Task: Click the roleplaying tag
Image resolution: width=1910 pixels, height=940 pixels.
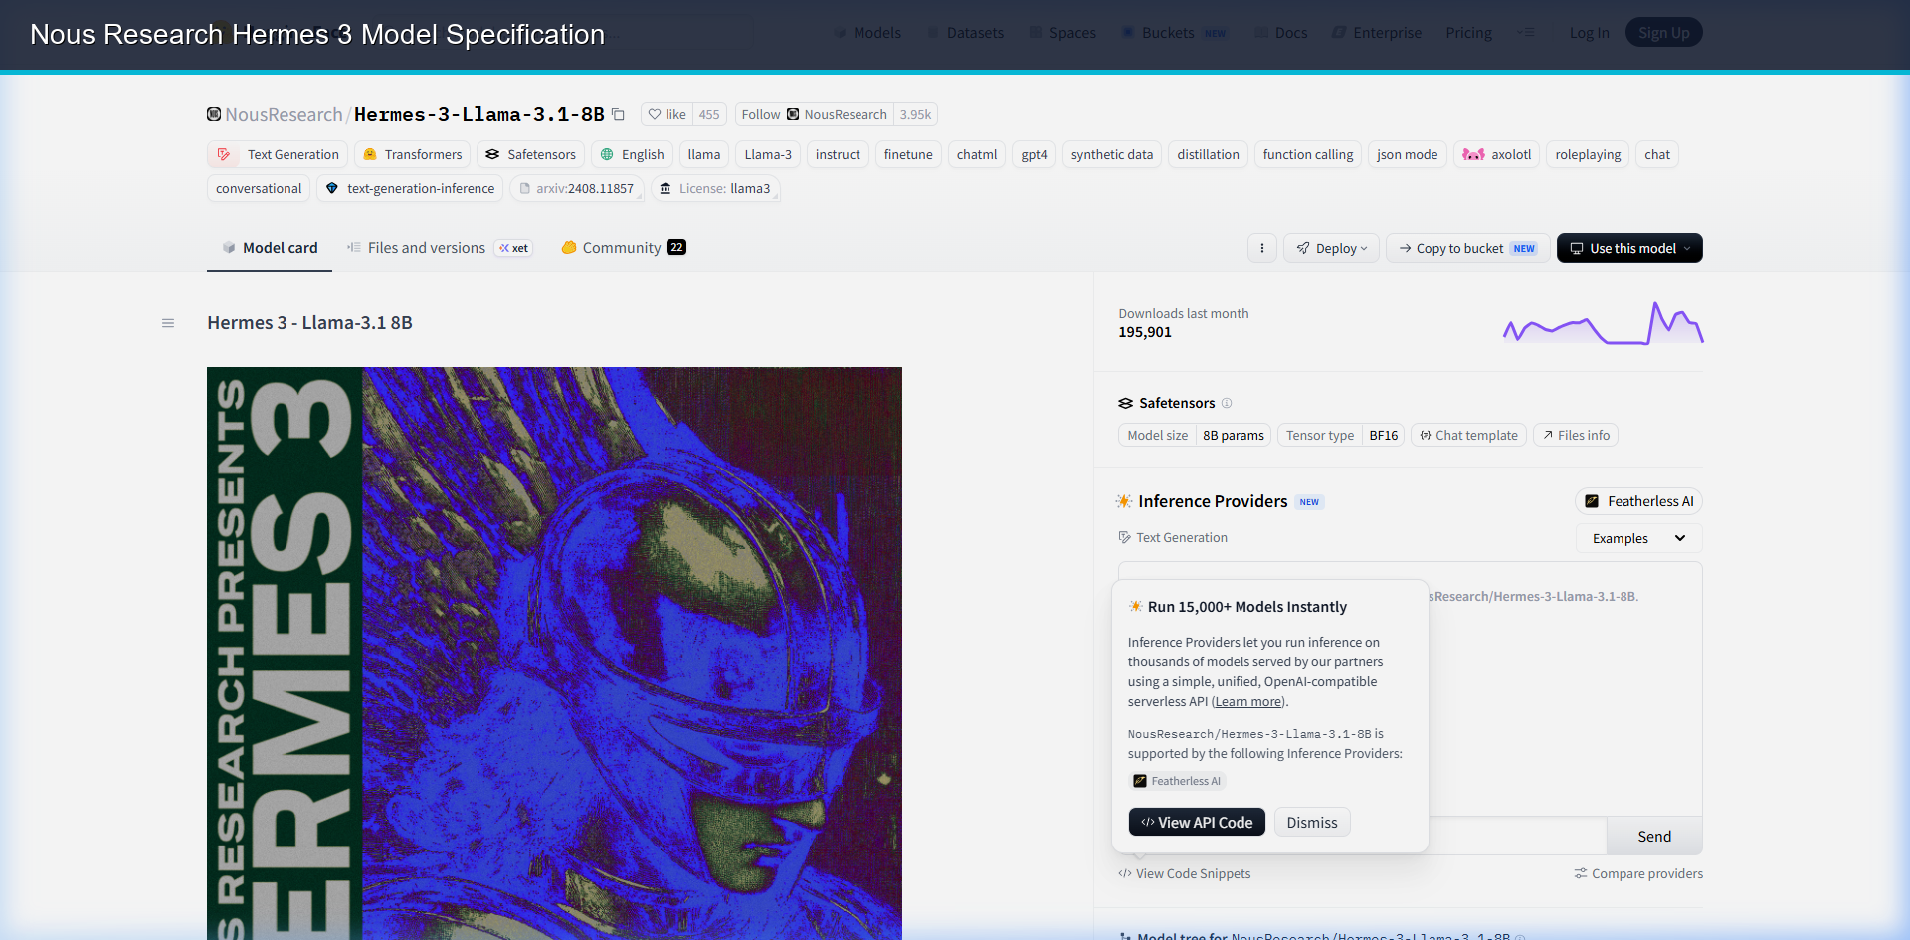Action: [x=1588, y=154]
